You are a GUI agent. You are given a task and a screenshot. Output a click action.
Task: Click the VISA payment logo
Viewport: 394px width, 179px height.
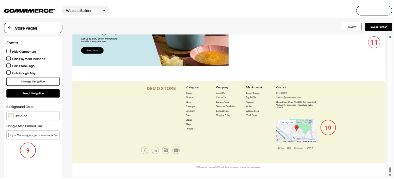pyautogui.click(x=310, y=148)
